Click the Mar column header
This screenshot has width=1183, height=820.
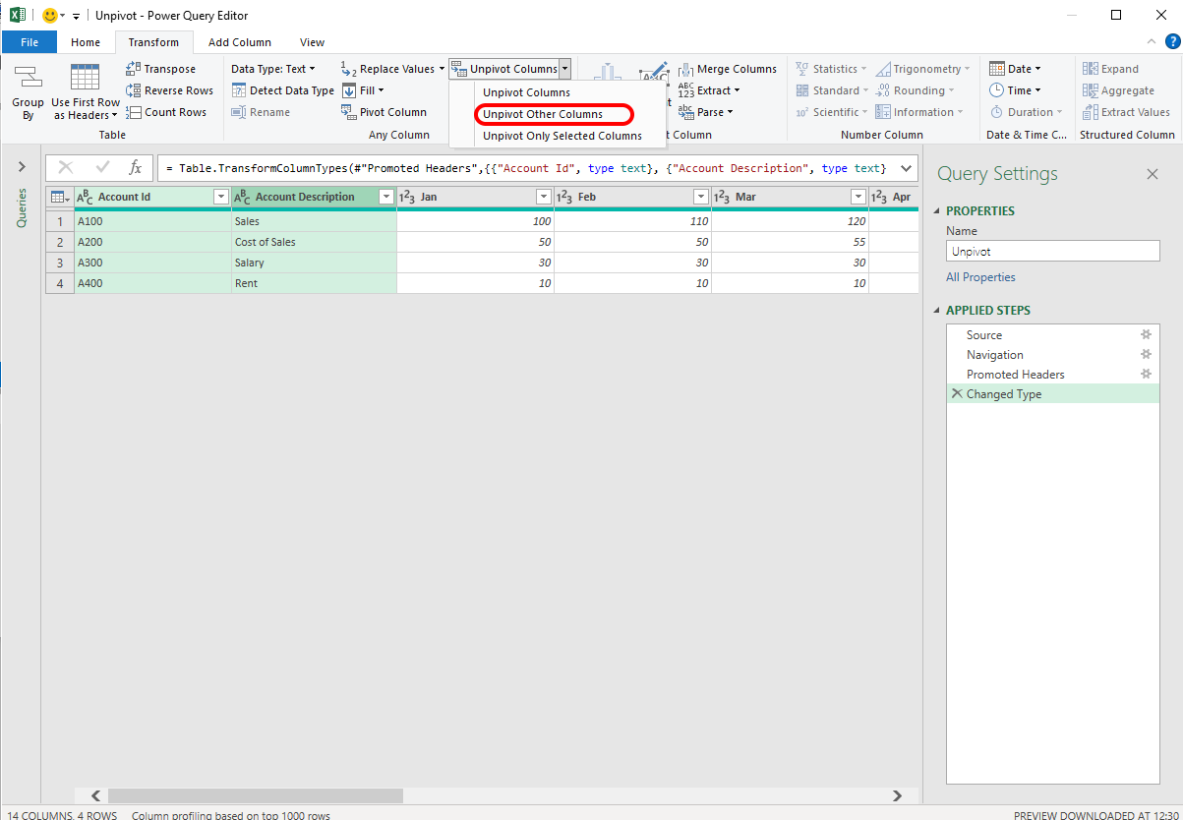pos(790,197)
